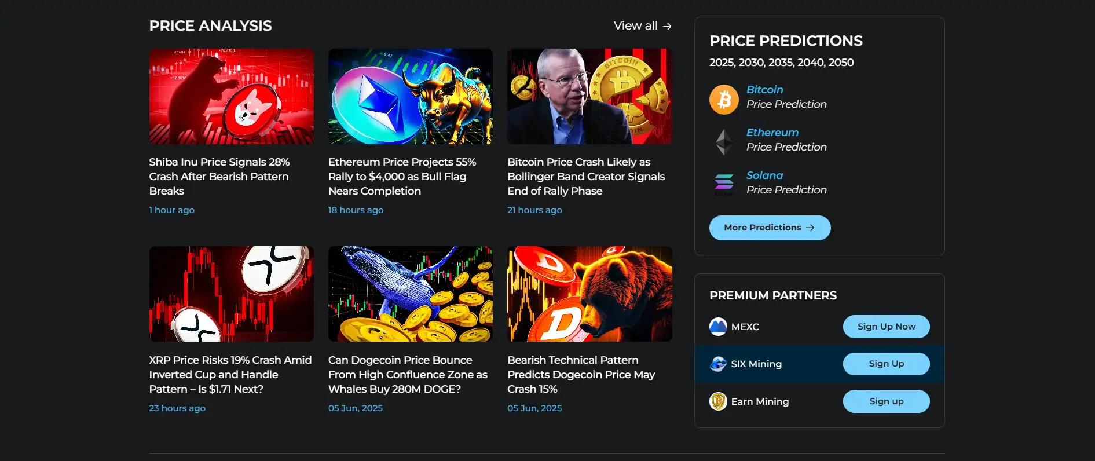The height and width of the screenshot is (461, 1095).
Task: Open View all price analysis link
Action: pos(642,26)
